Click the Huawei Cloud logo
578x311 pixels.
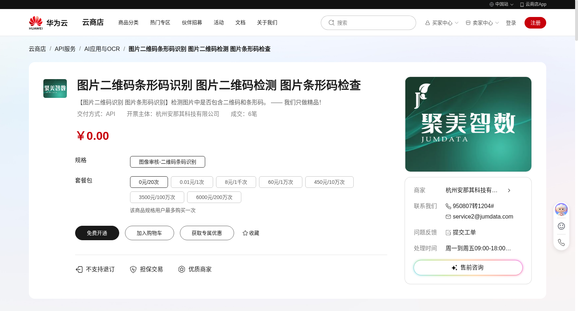click(48, 23)
